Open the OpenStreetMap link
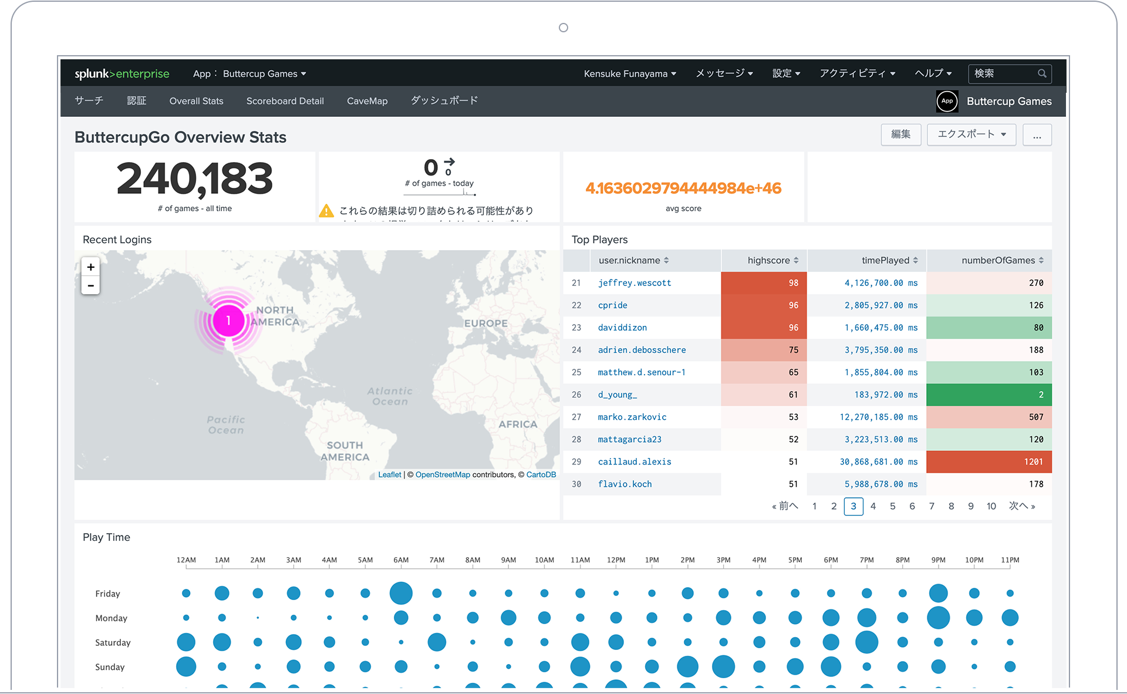The height and width of the screenshot is (694, 1127). click(443, 474)
